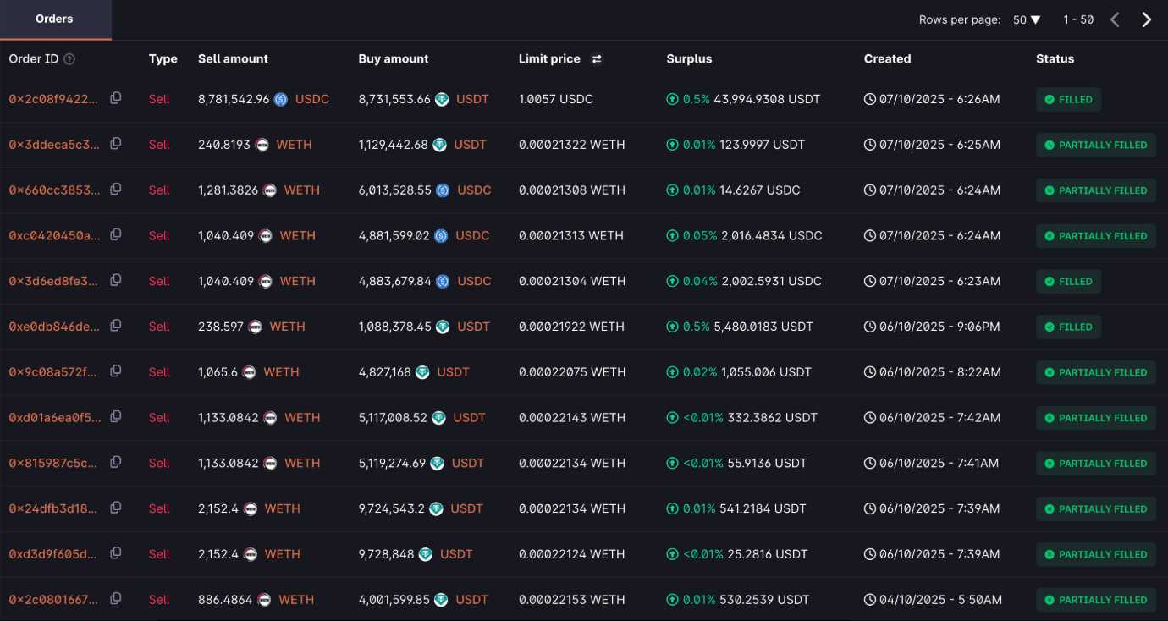Click the clock icon for 07/10/2025 6:26AM
The height and width of the screenshot is (621, 1168).
click(870, 99)
